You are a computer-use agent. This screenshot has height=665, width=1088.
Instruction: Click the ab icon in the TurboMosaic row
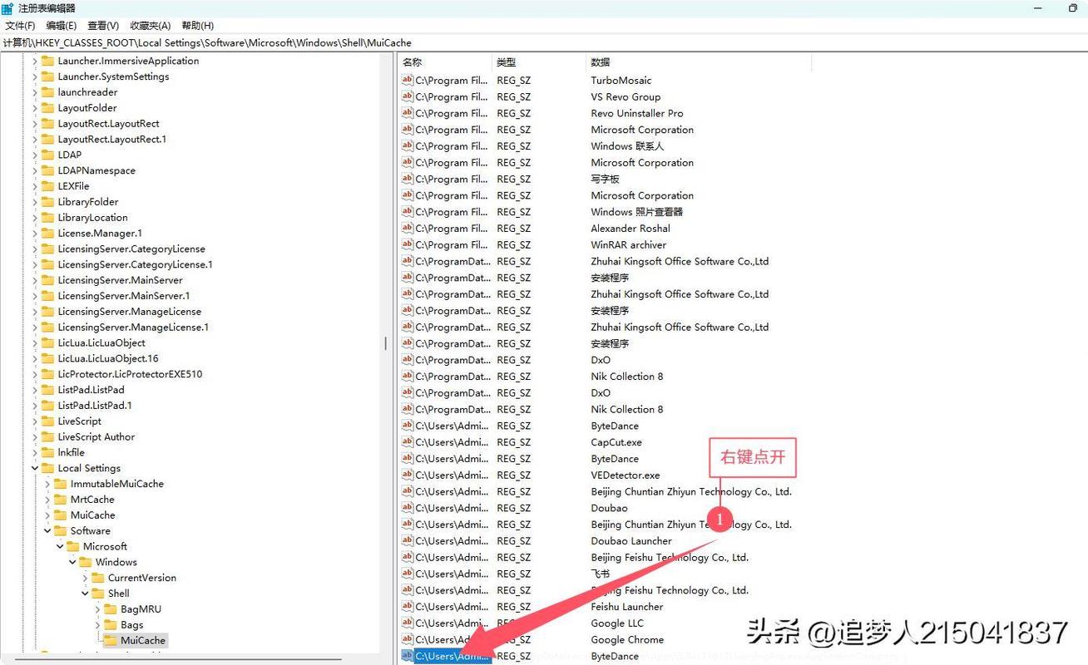tap(408, 80)
